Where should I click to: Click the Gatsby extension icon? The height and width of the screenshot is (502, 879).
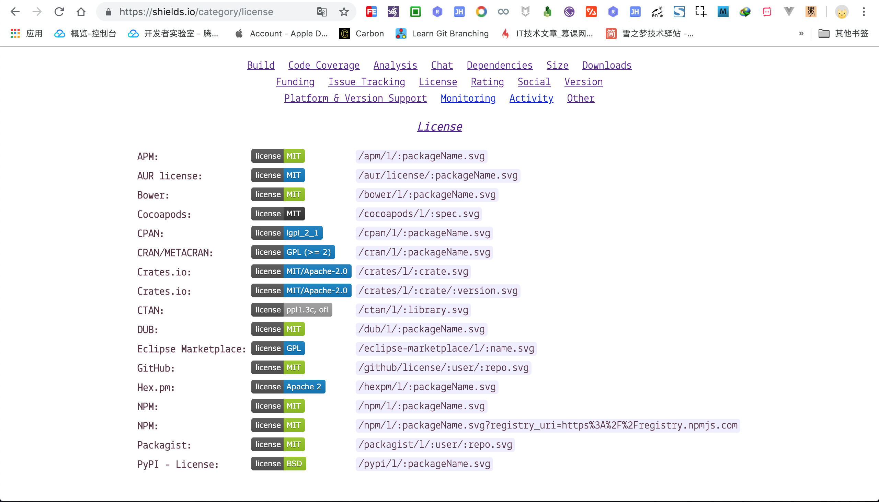[569, 11]
